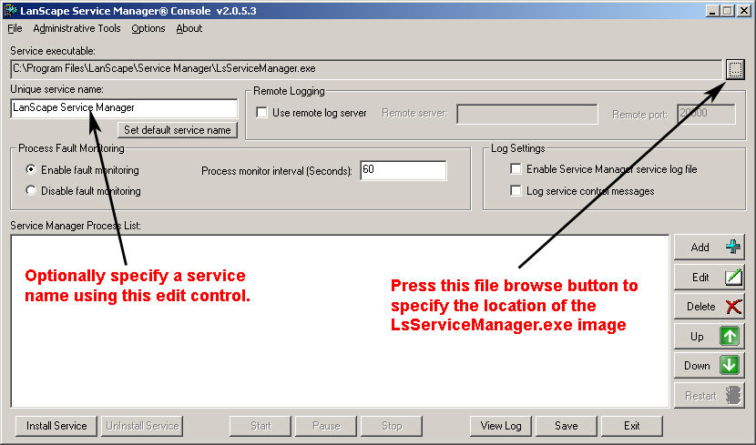Check Enable Service Manager service log file
Screen dimensions: 756x445
point(516,169)
